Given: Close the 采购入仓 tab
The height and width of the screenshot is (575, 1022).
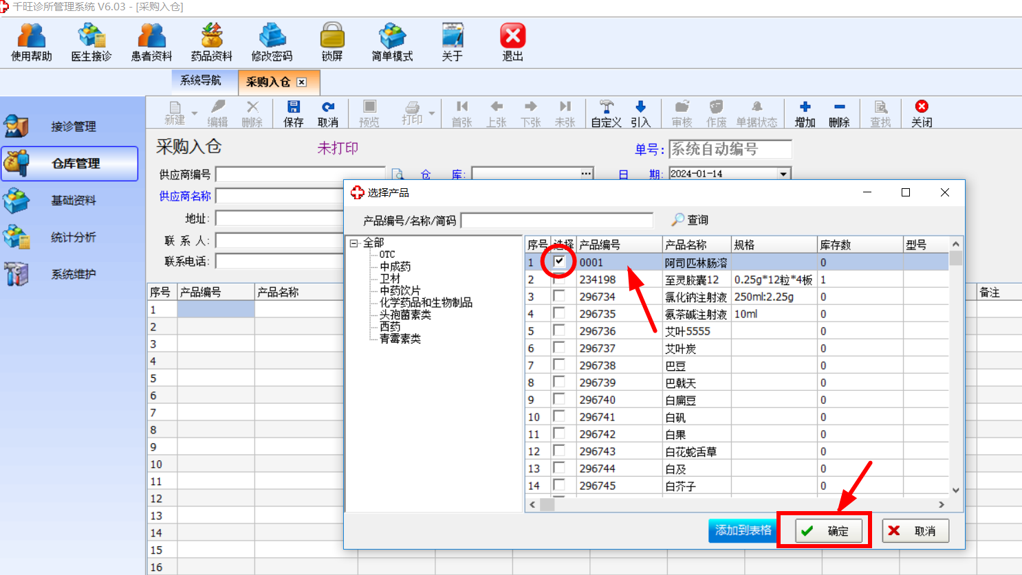Looking at the screenshot, I should (x=301, y=82).
